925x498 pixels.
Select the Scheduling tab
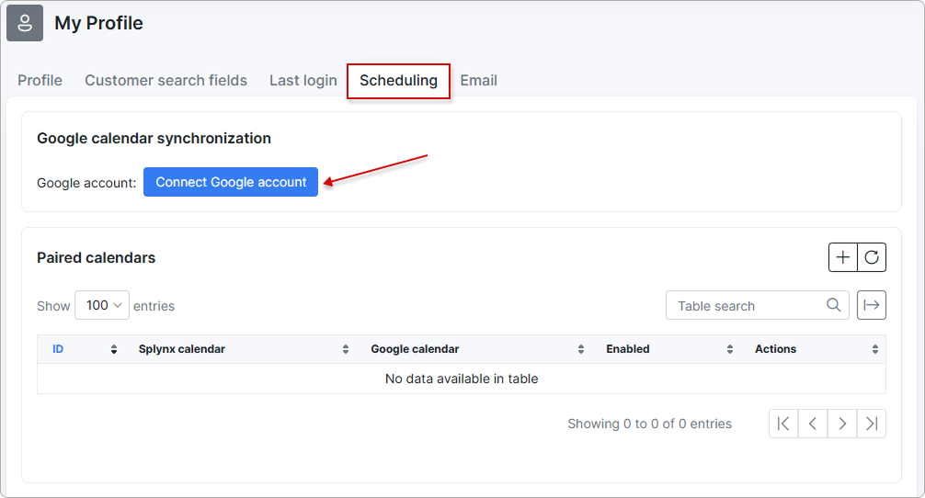pyautogui.click(x=399, y=81)
